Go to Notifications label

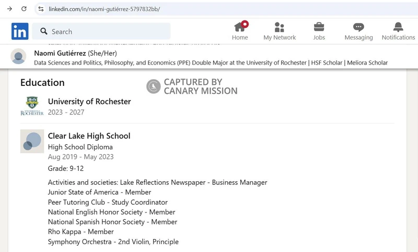398,37
